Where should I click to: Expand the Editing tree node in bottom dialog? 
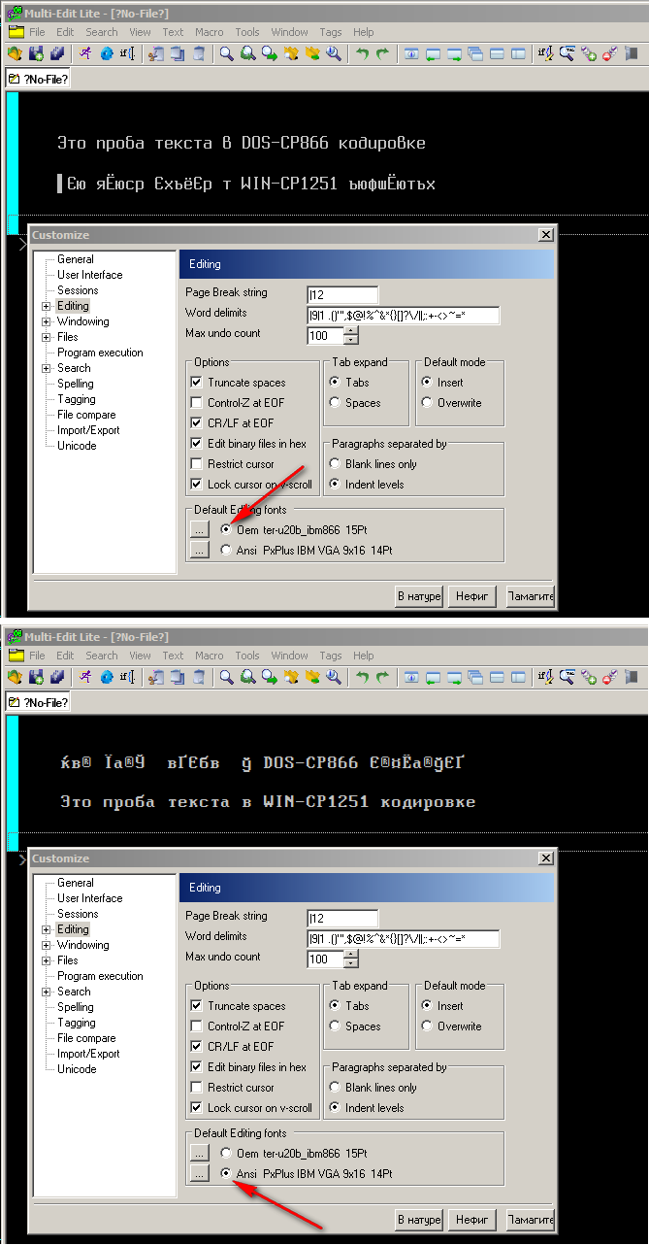(46, 929)
